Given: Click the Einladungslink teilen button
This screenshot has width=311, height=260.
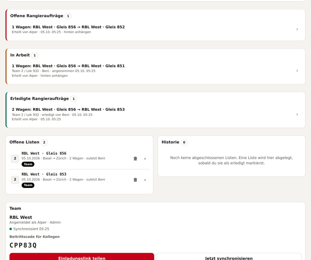Looking at the screenshot, I should (x=82, y=257).
